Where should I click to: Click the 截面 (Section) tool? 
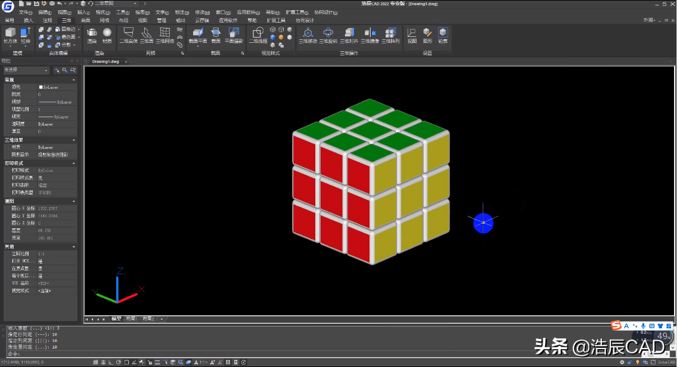(x=216, y=35)
